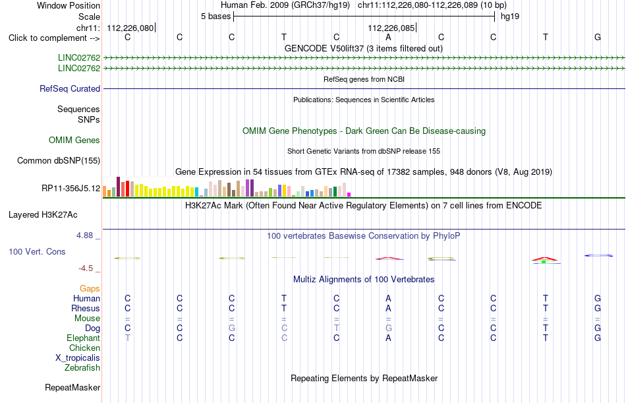Screen dimensions: 626x403
Task: Select the Chicken species label
Action: tap(84, 348)
